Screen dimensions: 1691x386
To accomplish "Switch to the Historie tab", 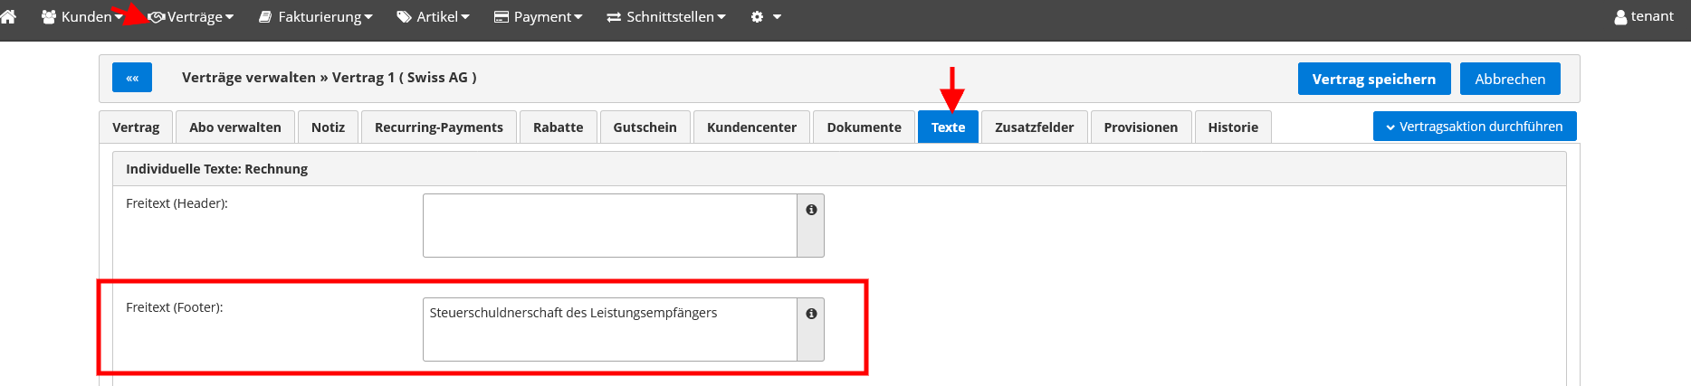I will click(1233, 127).
